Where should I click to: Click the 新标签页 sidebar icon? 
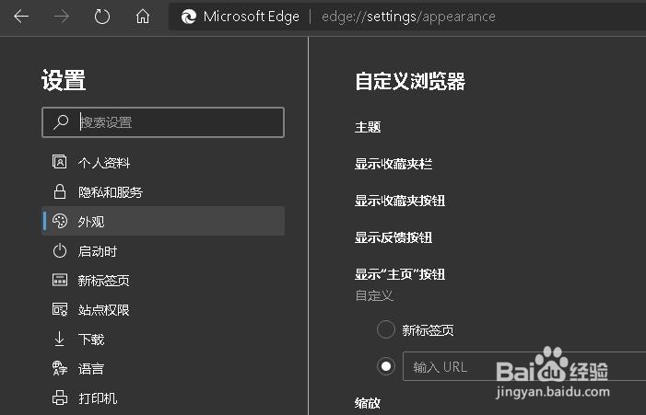[60, 280]
